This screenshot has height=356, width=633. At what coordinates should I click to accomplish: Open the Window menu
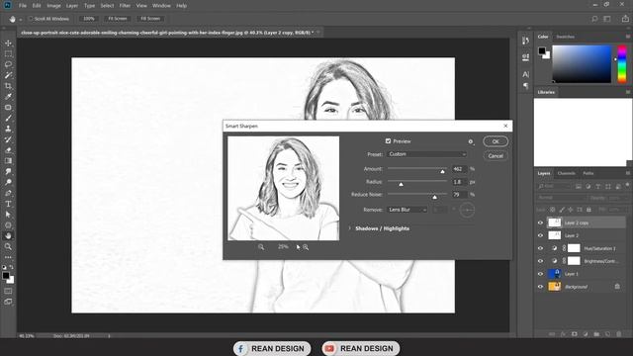tap(161, 6)
